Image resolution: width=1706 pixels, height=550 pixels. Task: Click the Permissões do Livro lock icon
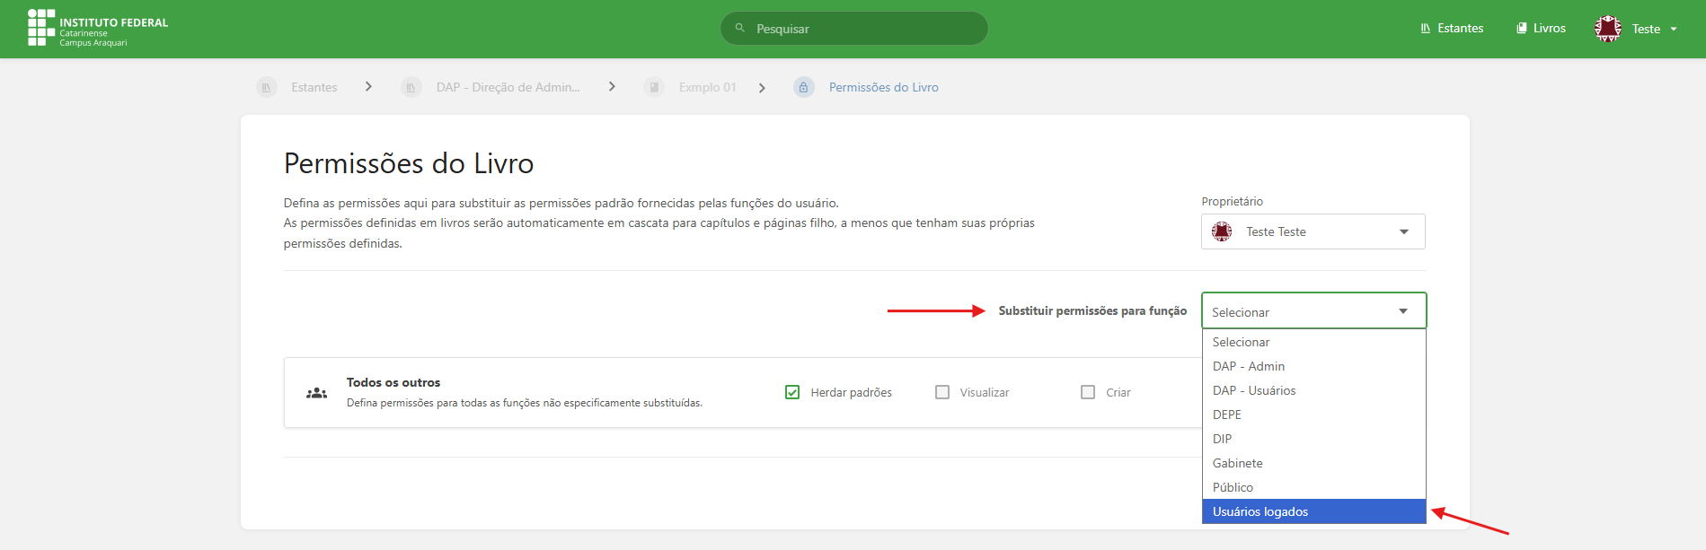pos(804,87)
